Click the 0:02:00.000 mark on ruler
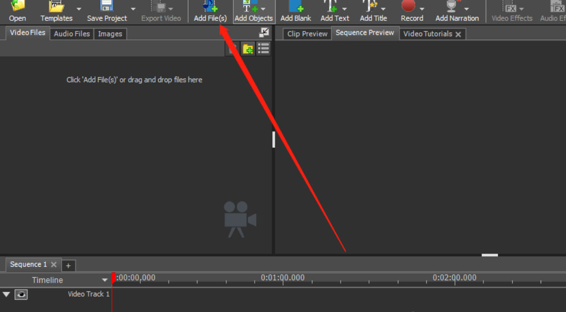 point(455,278)
